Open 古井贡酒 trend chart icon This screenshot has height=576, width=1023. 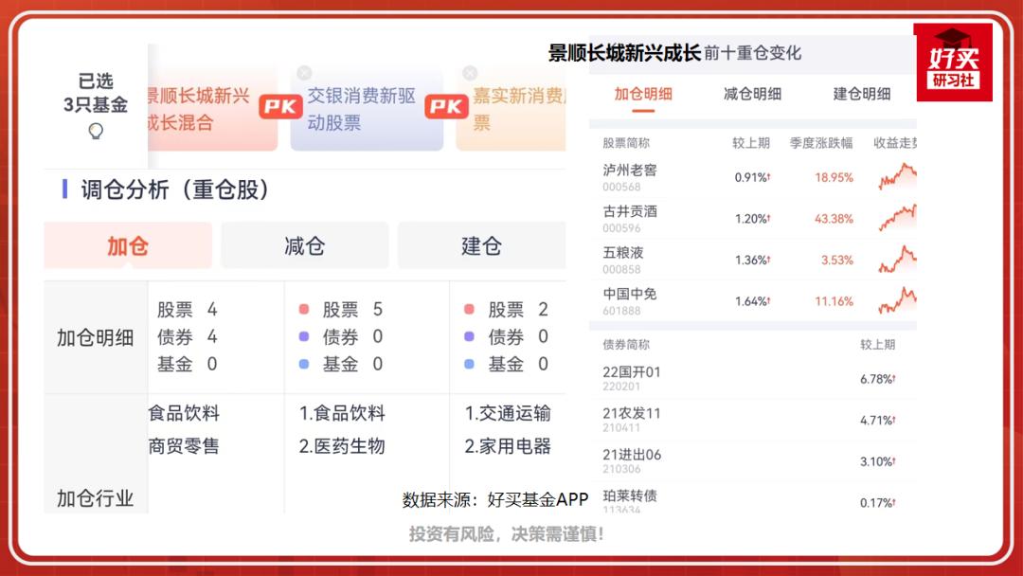[896, 217]
